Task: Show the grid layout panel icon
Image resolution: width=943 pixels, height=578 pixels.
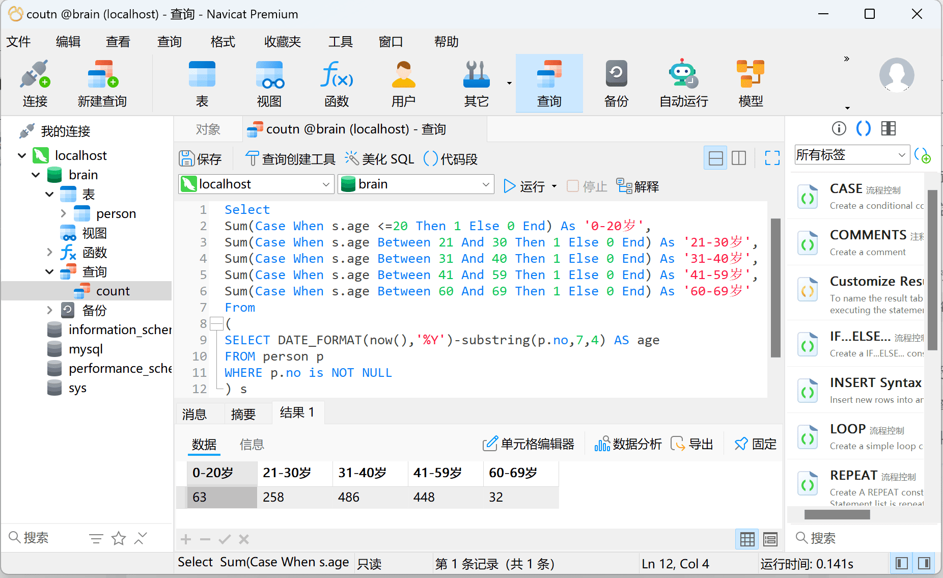Action: (889, 128)
